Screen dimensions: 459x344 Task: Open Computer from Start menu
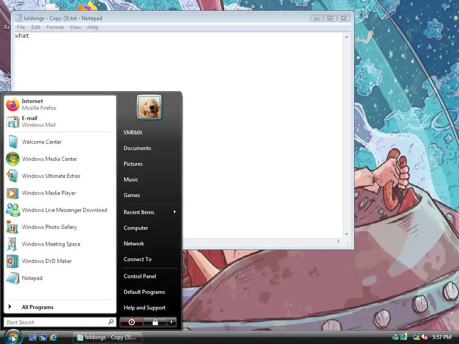[150, 228]
